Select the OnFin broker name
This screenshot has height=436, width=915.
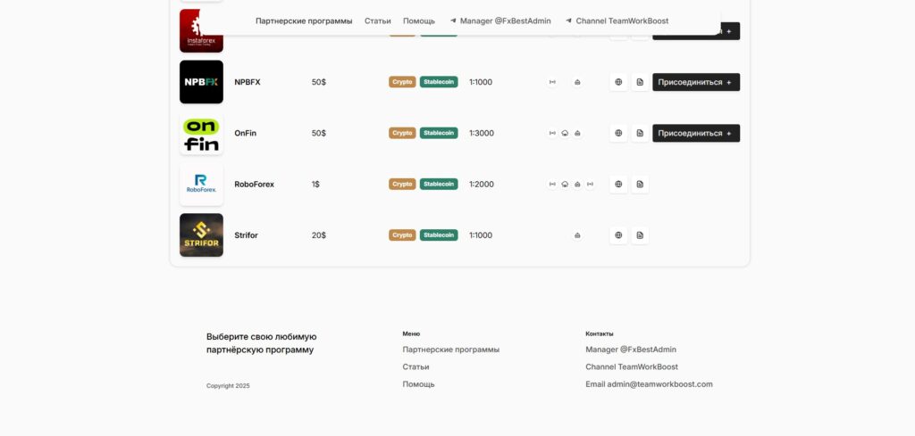click(x=245, y=134)
